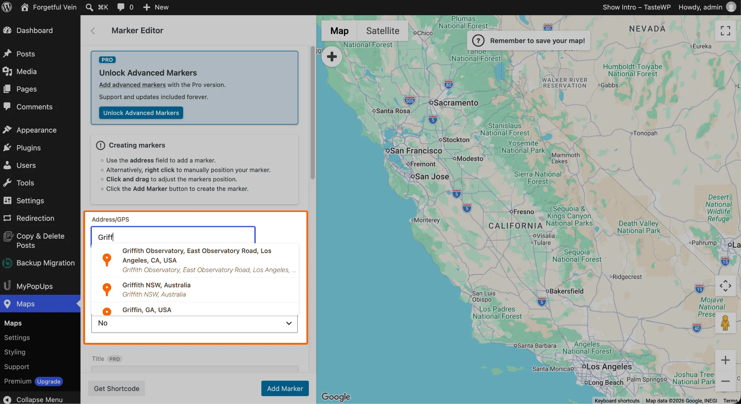Open Maps Settings submenu item
This screenshot has width=741, height=404.
[x=17, y=337]
